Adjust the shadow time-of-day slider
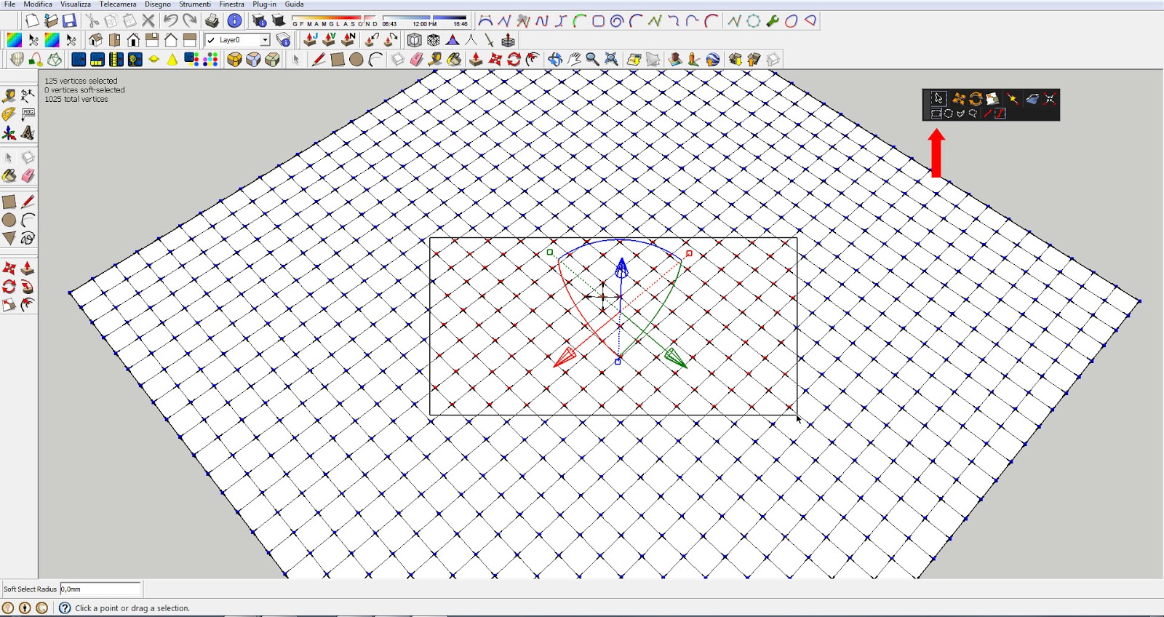This screenshot has width=1164, height=617. 425,20
